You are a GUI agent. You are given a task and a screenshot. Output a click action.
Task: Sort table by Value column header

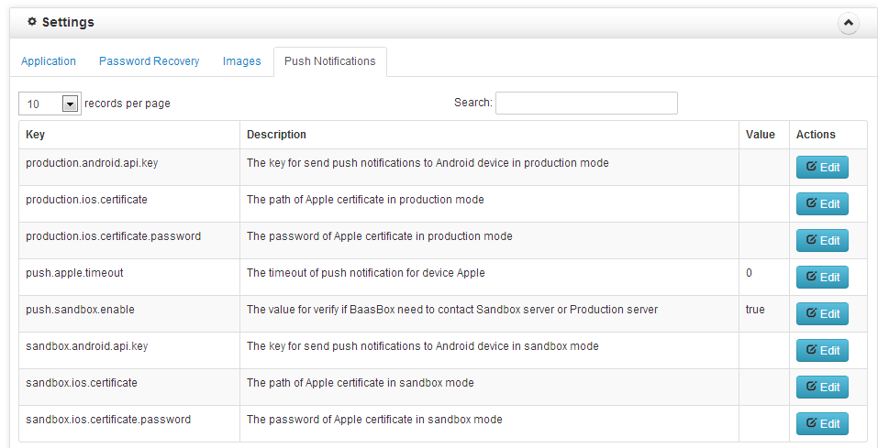(760, 135)
